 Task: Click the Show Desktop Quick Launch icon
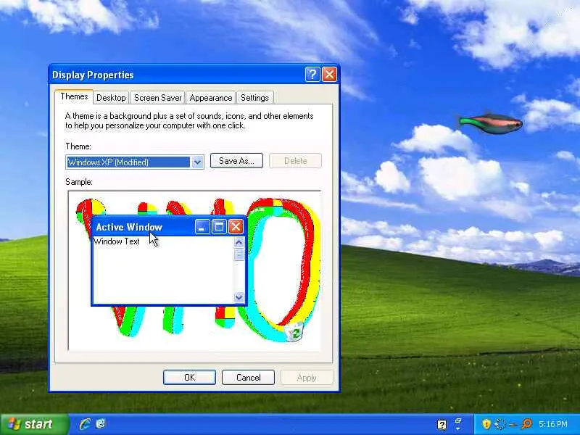[101, 424]
